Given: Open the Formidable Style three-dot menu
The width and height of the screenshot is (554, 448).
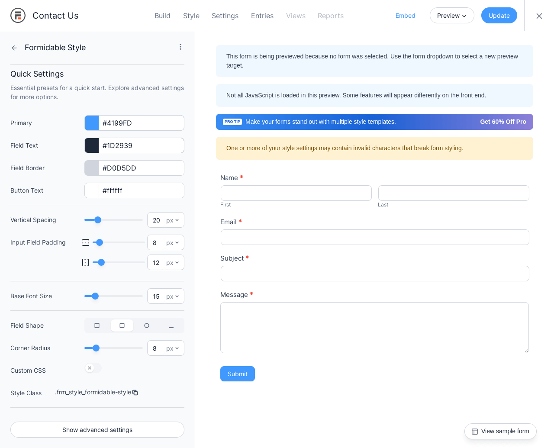Looking at the screenshot, I should coord(180,47).
